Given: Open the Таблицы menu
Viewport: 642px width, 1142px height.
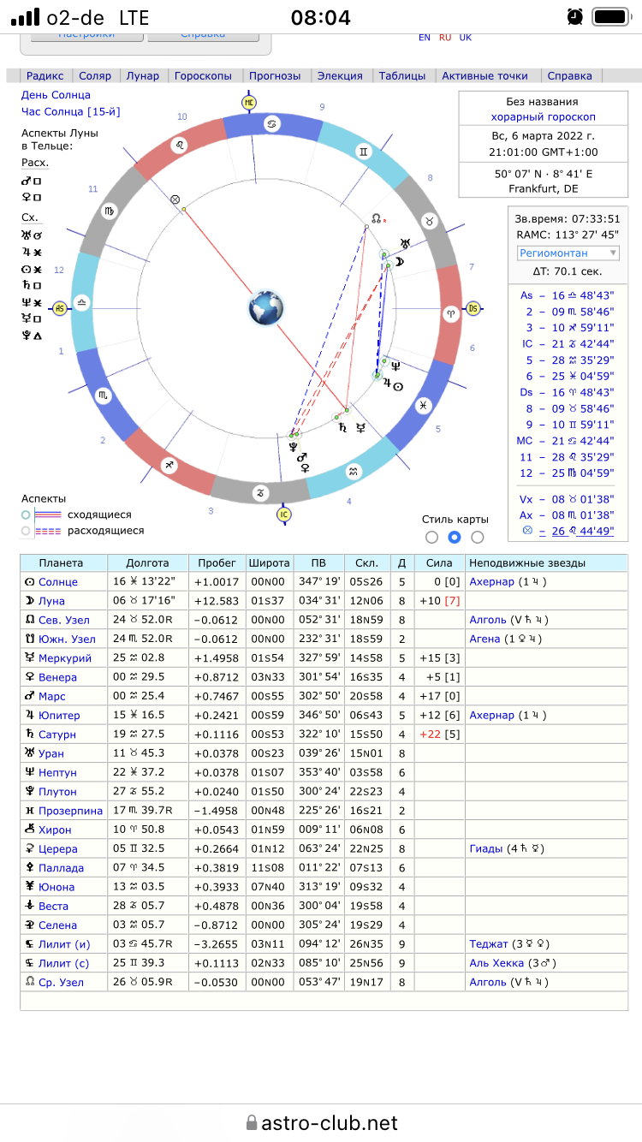Looking at the screenshot, I should click(402, 75).
